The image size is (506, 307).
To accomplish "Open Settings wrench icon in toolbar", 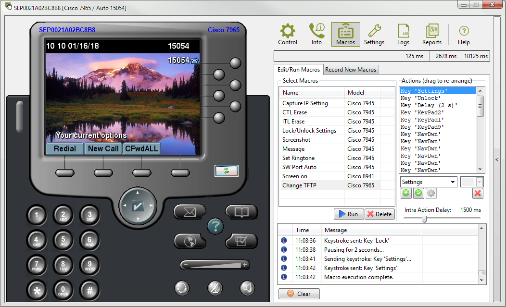I will [x=374, y=34].
